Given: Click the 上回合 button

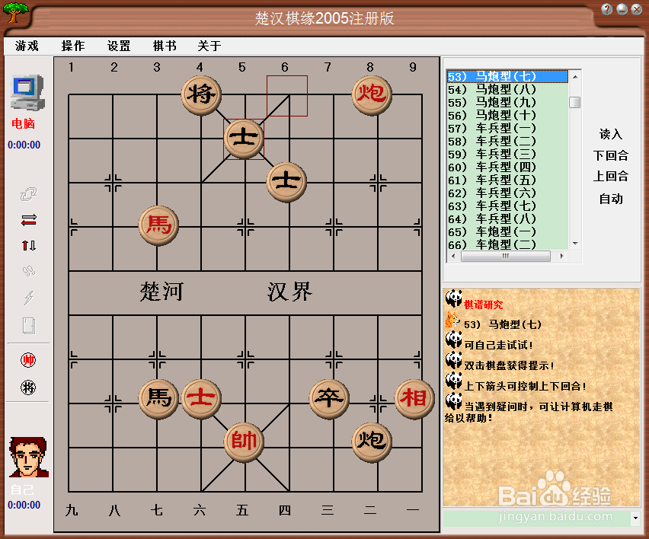Looking at the screenshot, I should [610, 177].
